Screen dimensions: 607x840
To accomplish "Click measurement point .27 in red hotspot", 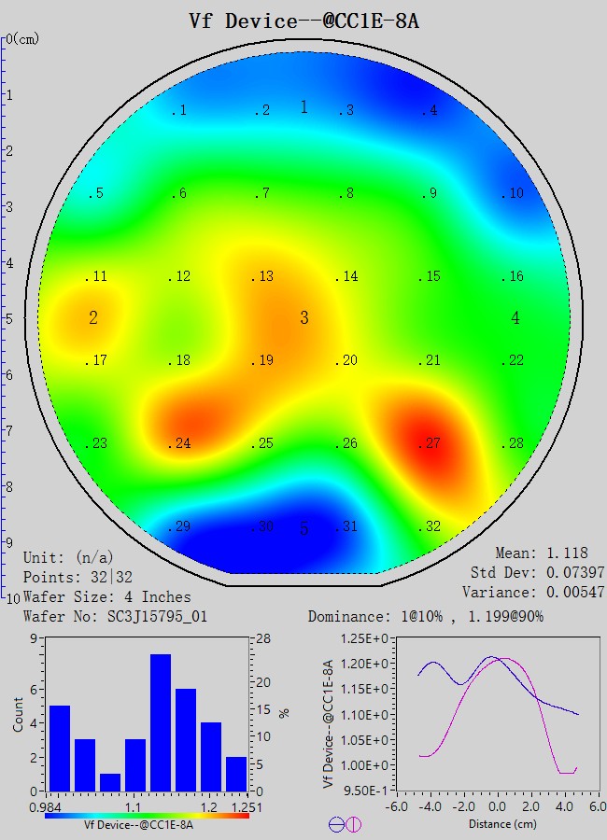I will (429, 444).
